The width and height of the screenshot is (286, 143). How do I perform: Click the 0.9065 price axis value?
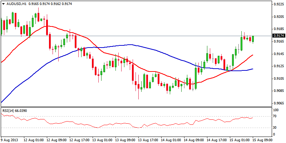(279, 103)
